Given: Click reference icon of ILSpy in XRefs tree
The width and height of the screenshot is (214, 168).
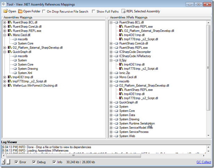Looking at the screenshot, I should click(x=116, y=60).
